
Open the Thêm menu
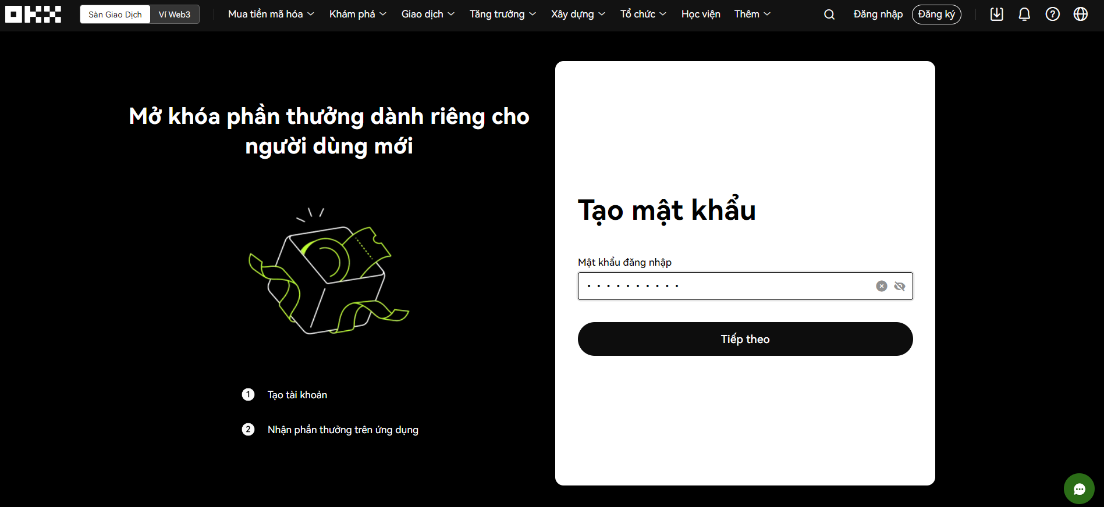(752, 15)
